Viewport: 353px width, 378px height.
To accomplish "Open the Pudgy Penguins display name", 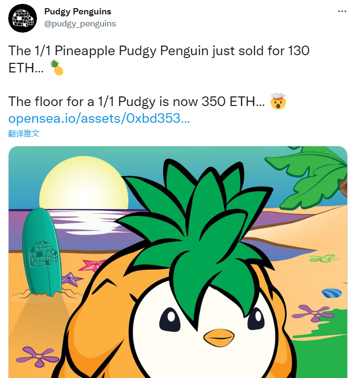I will click(x=78, y=12).
